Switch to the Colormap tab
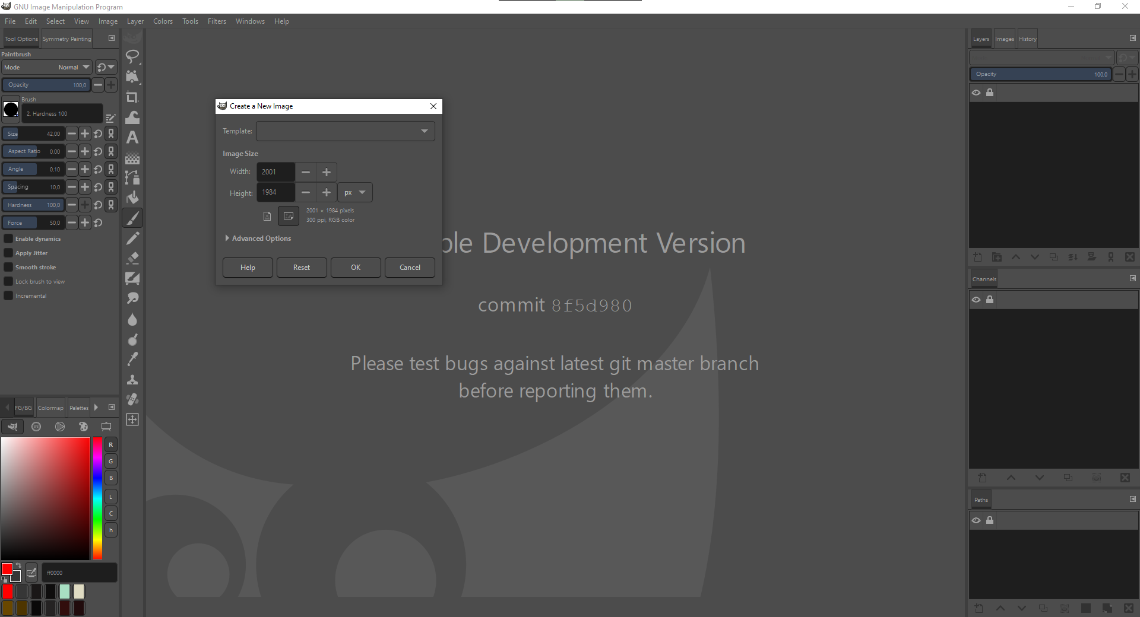The width and height of the screenshot is (1140, 617). pos(50,408)
